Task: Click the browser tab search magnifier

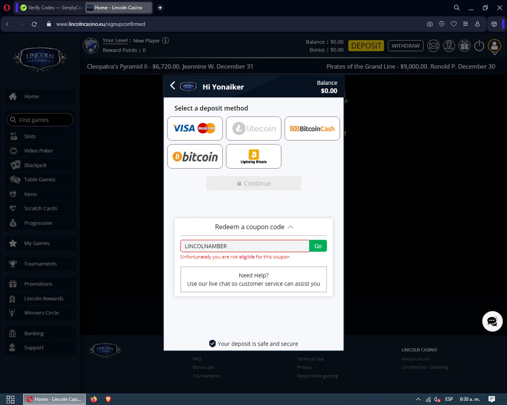Action: [x=457, y=7]
